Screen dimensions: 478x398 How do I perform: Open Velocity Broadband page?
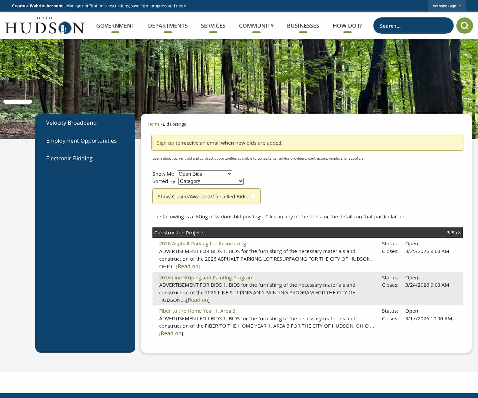tap(71, 123)
